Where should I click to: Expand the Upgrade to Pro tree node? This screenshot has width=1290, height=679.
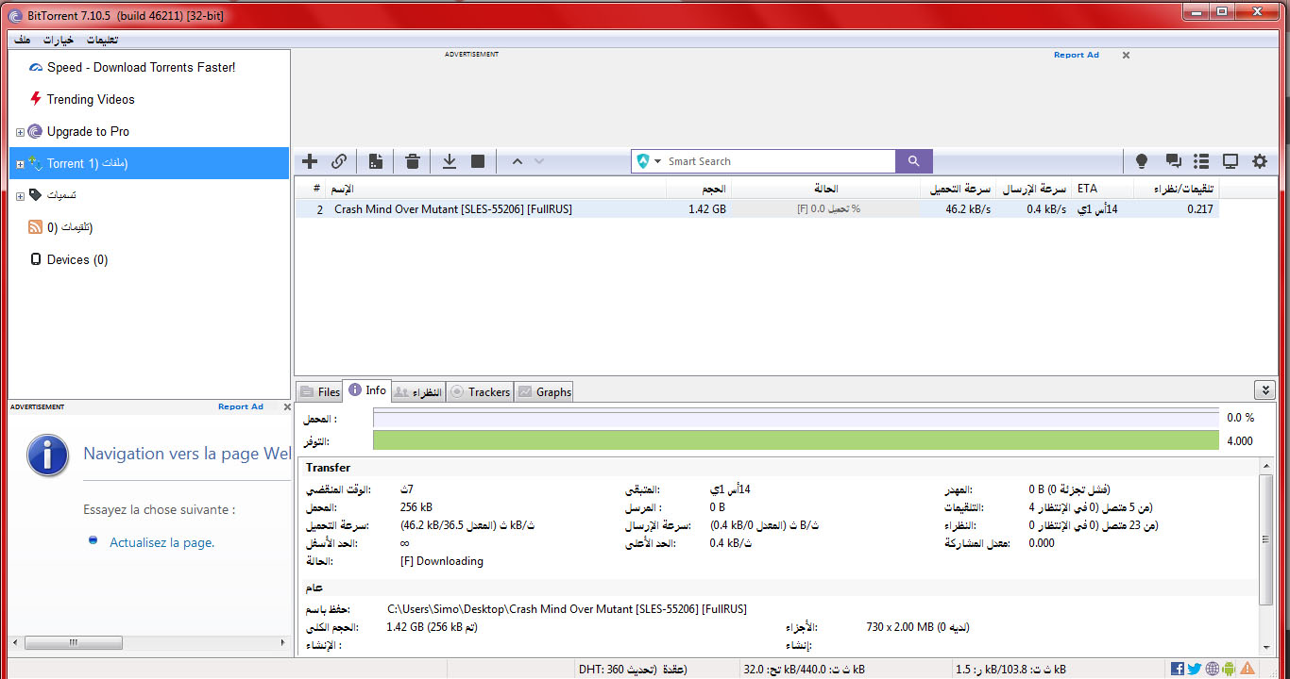20,132
